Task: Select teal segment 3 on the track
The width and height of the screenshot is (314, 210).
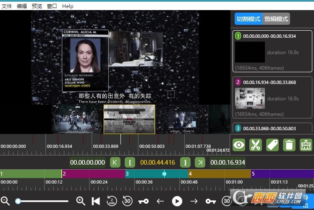Action: point(157,174)
